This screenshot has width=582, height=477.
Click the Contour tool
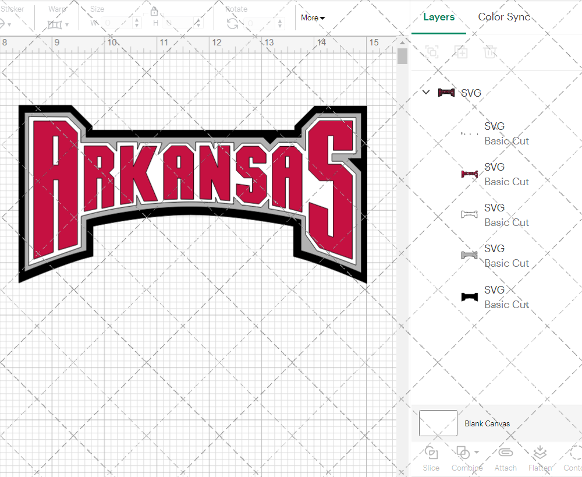tap(573, 459)
